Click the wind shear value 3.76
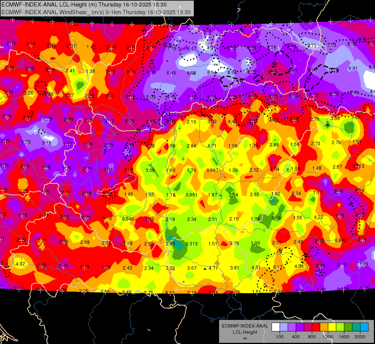This screenshot has height=344, width=375. tap(234, 243)
